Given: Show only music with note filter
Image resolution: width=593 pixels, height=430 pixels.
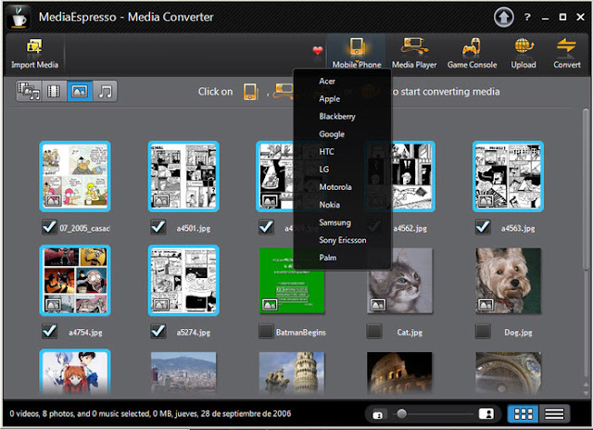Looking at the screenshot, I should 105,91.
